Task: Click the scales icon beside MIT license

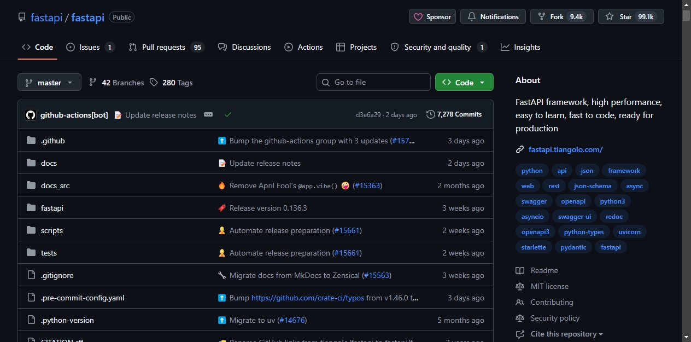Action: coord(520,286)
